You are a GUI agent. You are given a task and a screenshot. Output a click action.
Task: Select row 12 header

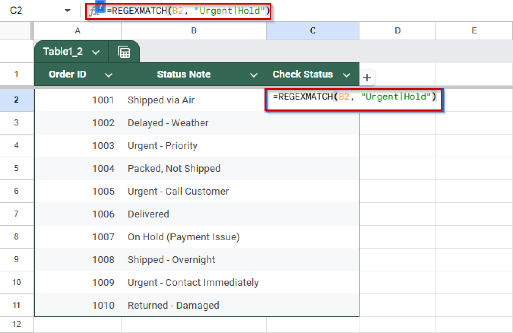click(x=16, y=324)
